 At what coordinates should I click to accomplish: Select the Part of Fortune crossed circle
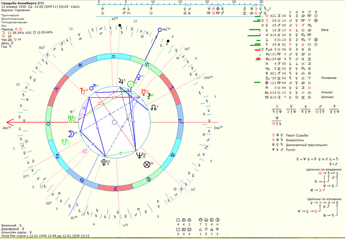tap(146, 165)
